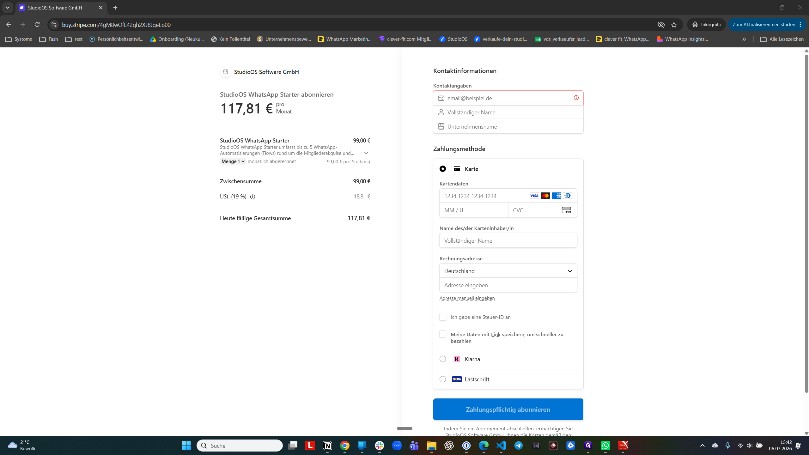
Task: Expand the product description chevron
Action: (366, 153)
